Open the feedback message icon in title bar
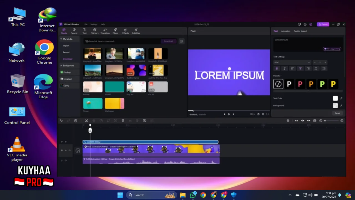Viewport: 355px width, 200px height. click(299, 24)
